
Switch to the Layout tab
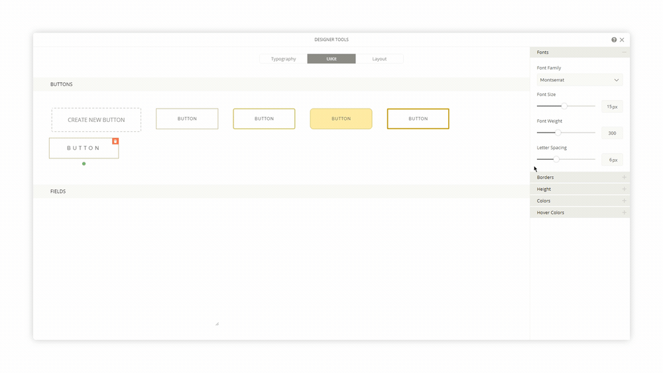(379, 59)
